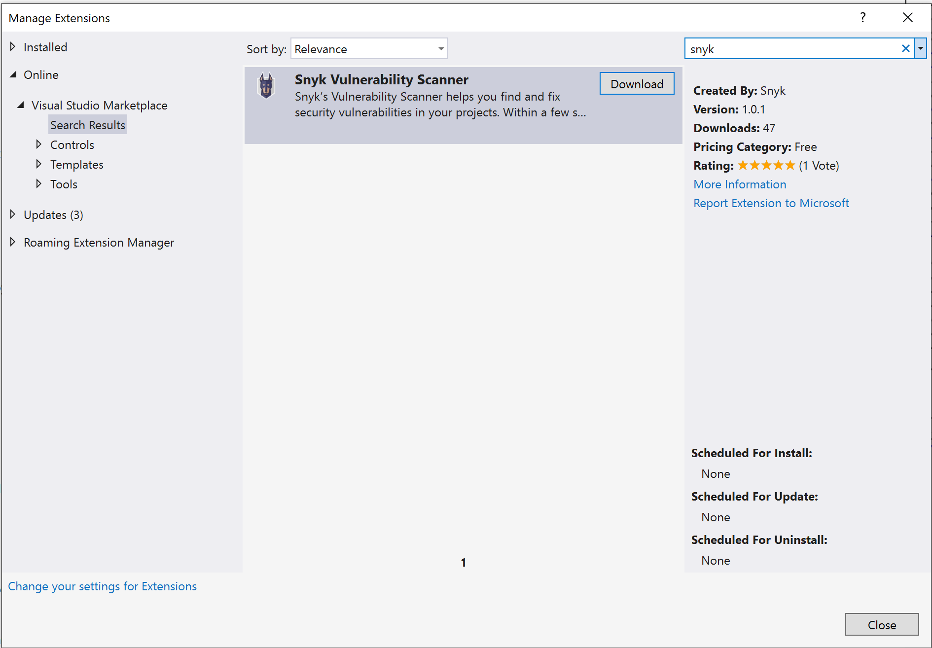
Task: Click the Downloads: 47 text
Action: pos(734,128)
